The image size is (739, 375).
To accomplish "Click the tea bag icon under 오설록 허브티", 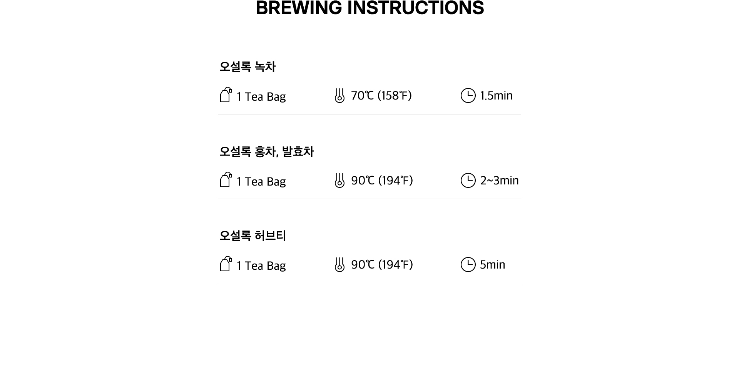I will pos(226,264).
